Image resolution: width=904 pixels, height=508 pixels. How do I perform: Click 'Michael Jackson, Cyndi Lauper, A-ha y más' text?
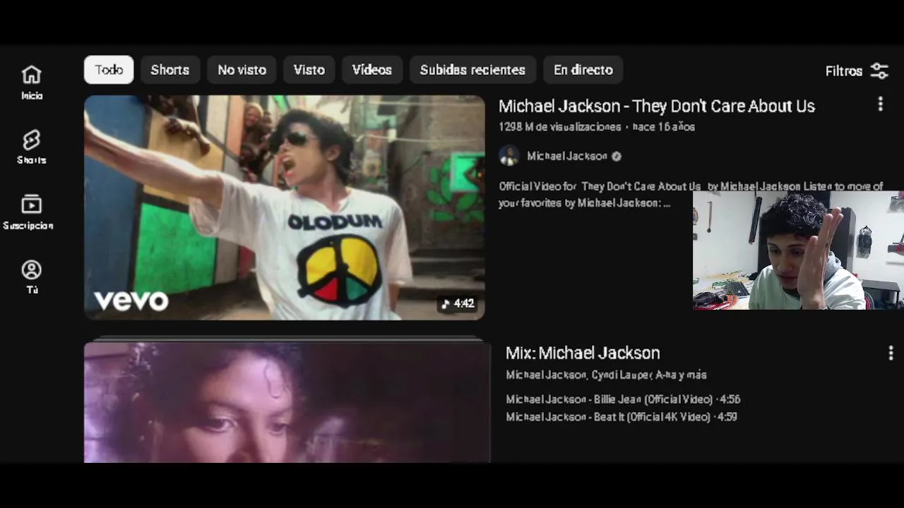click(606, 375)
